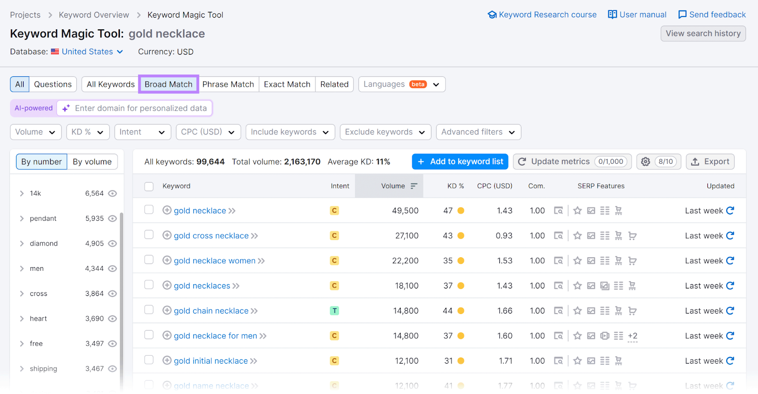This screenshot has width=758, height=394.
Task: Add gold chain necklace via plus icon
Action: coord(167,311)
